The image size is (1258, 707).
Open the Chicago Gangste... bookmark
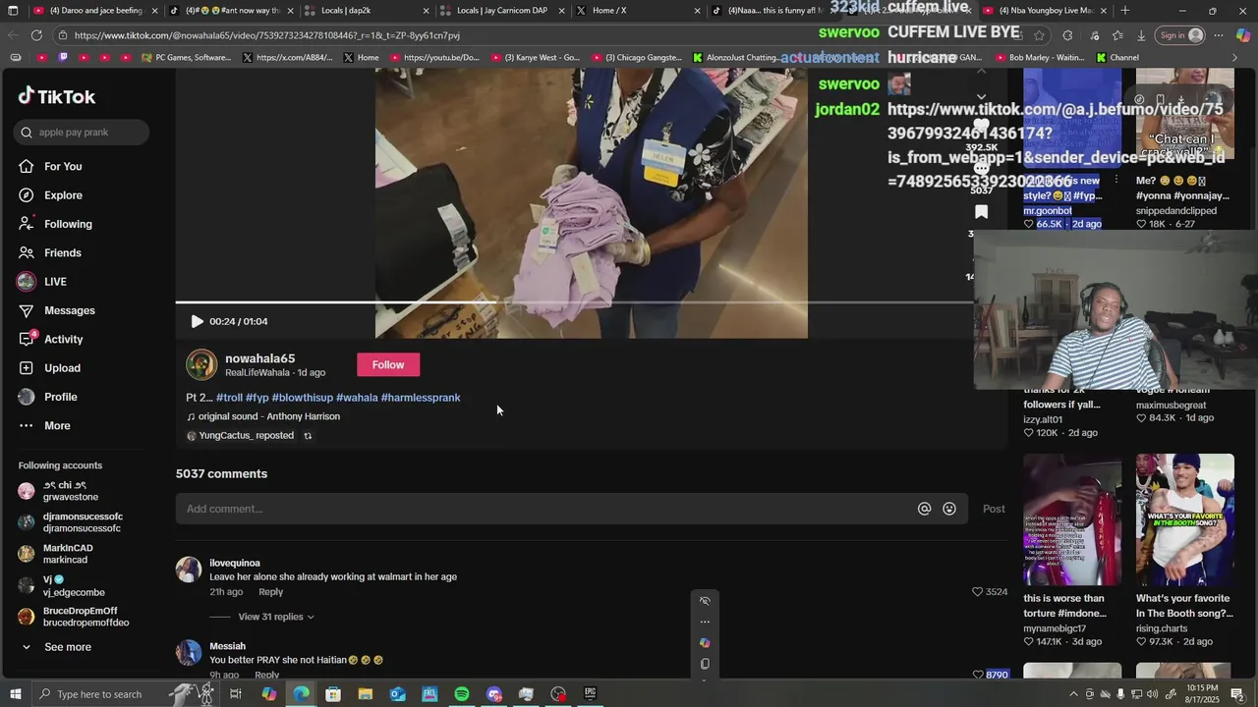pos(636,58)
